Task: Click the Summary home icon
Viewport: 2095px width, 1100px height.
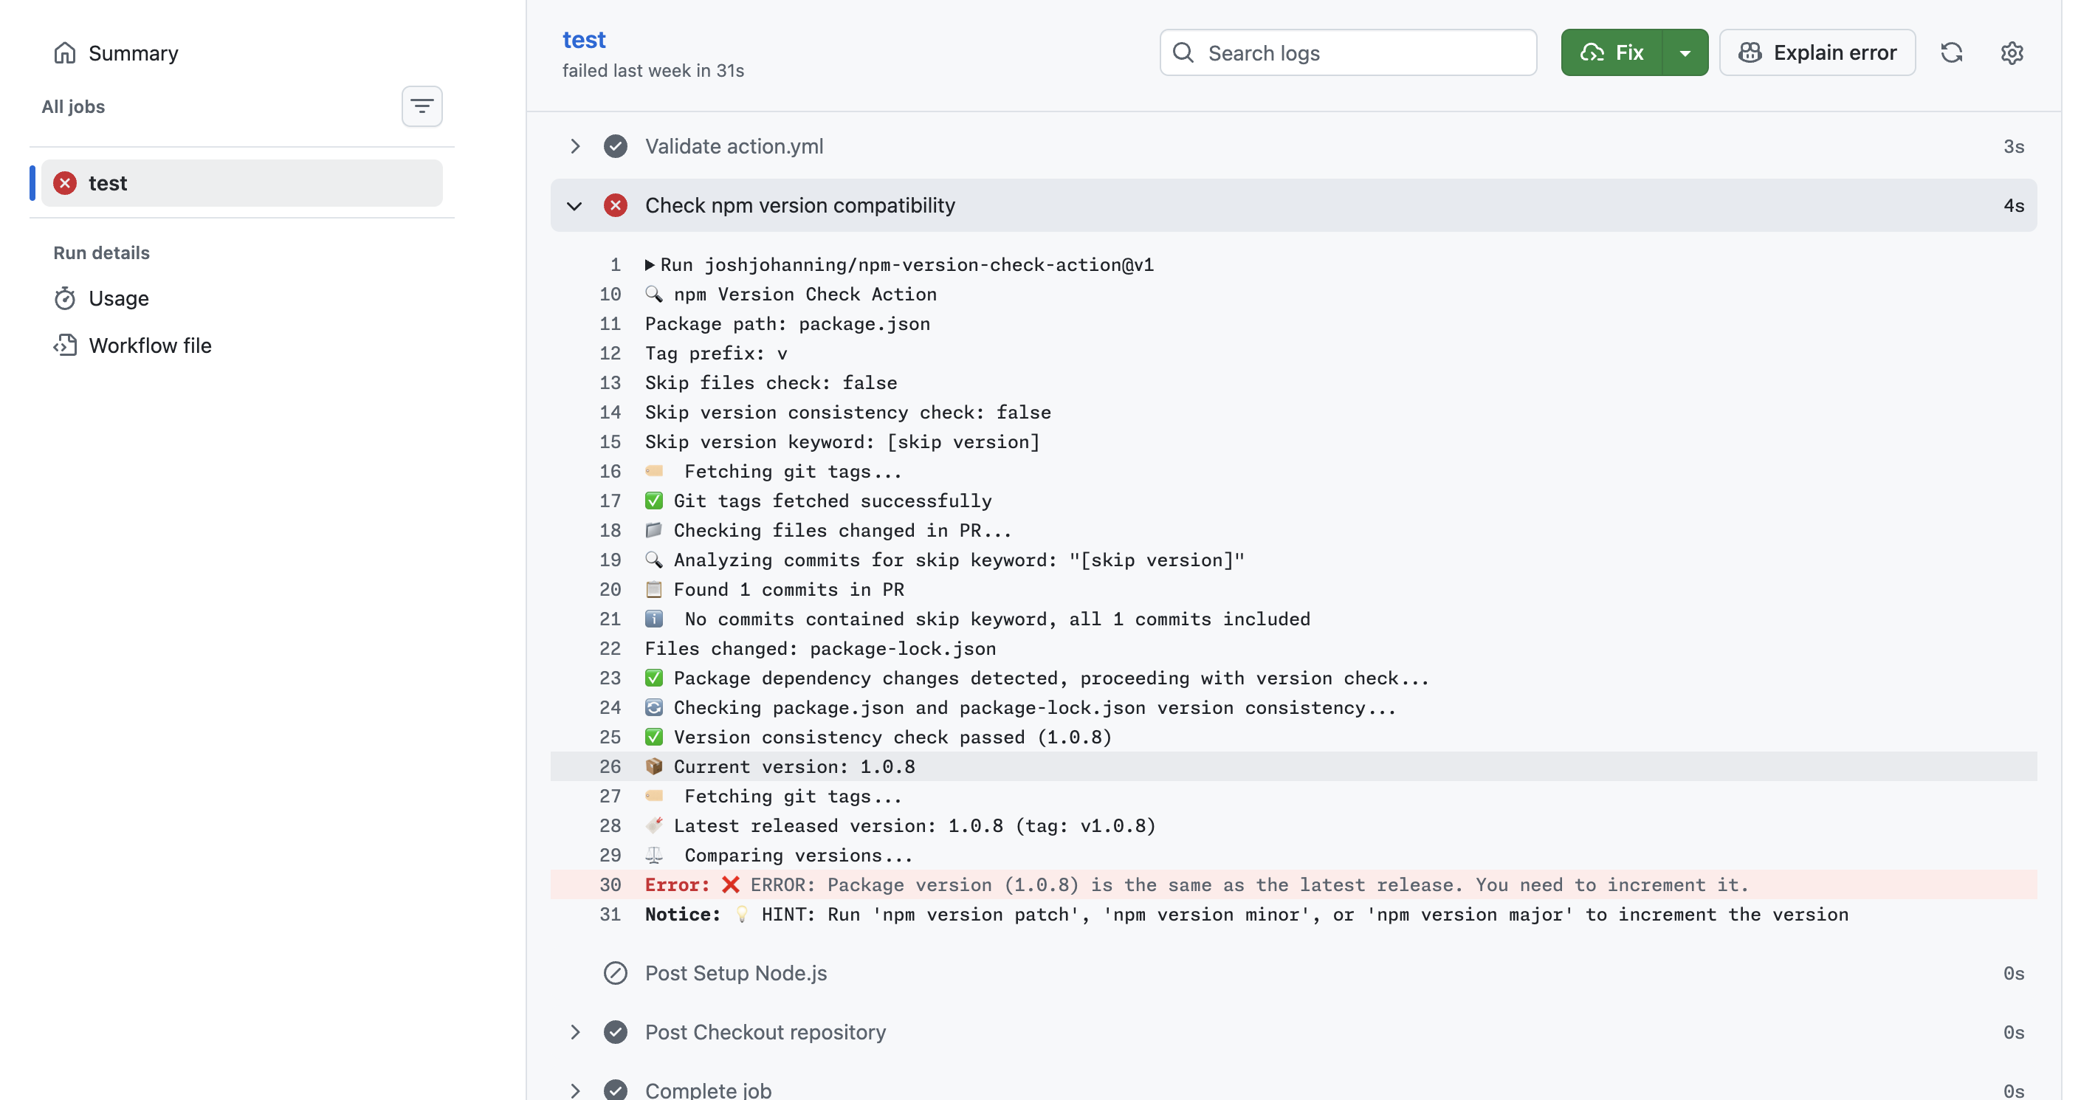Action: pos(65,53)
